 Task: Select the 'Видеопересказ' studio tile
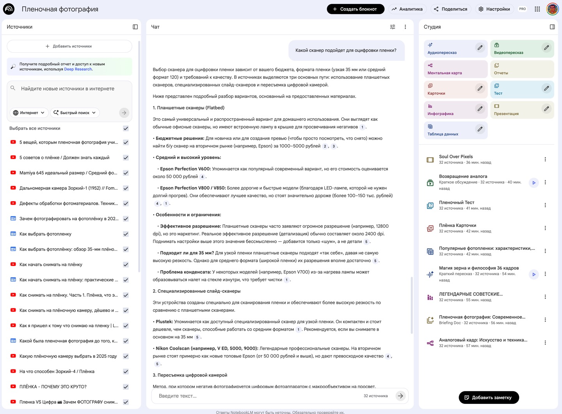click(522, 49)
